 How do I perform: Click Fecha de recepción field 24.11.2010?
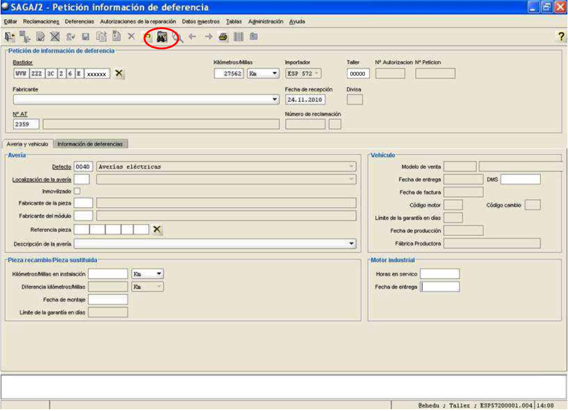[x=305, y=99]
